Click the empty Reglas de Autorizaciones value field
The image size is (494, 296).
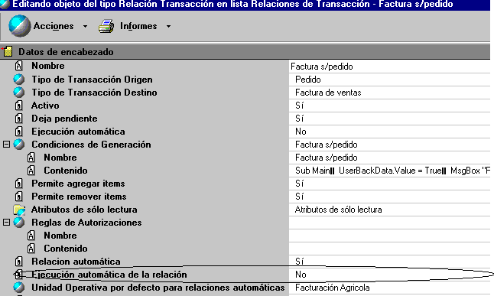coord(389,223)
